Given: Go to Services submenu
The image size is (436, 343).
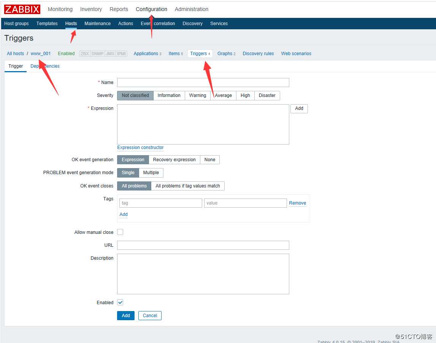Looking at the screenshot, I should [219, 23].
